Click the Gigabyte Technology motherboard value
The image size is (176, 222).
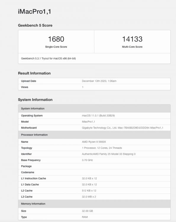coord(122,128)
